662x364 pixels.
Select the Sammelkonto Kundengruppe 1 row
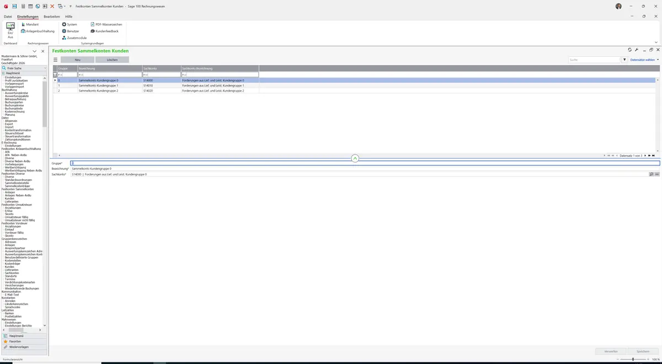coord(354,85)
